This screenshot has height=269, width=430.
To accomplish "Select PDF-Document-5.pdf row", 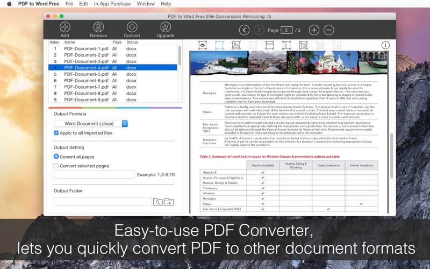I will click(113, 74).
